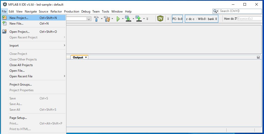Image resolution: width=264 pixels, height=134 pixels.
Task: Click Make and Program Device green down-arrow icon
Action: [x=128, y=19]
